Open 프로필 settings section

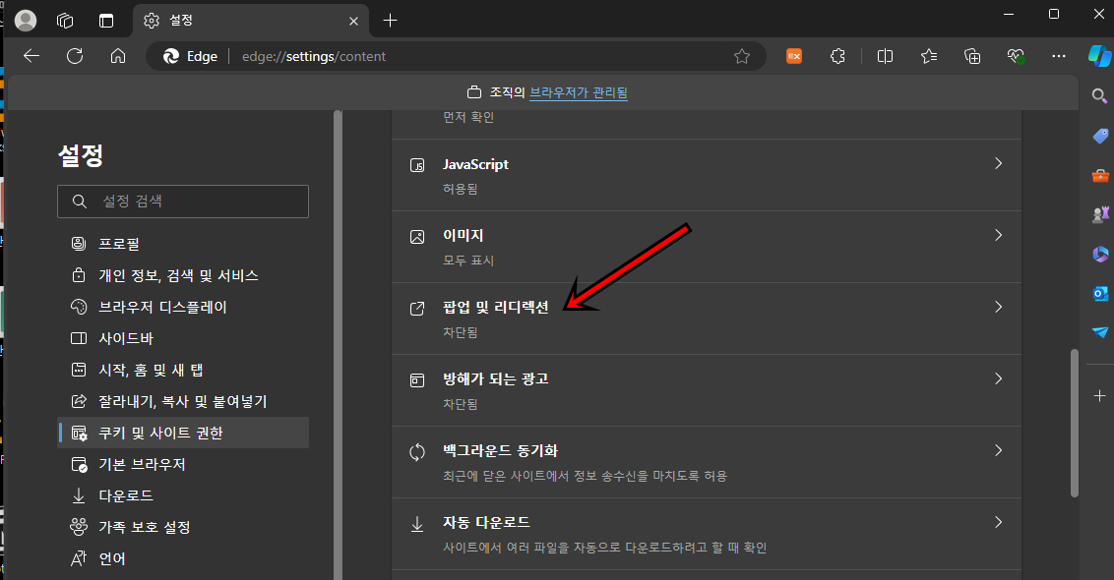coord(183,244)
